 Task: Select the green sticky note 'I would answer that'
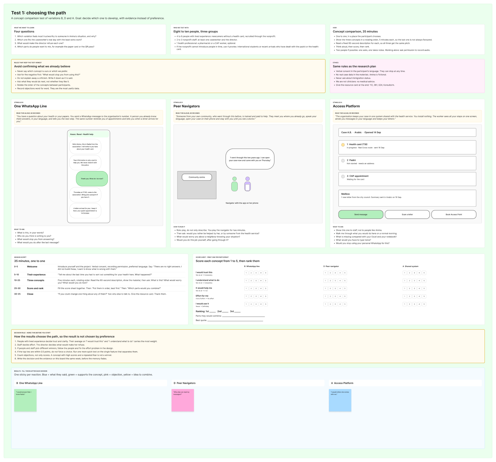coord(25,400)
